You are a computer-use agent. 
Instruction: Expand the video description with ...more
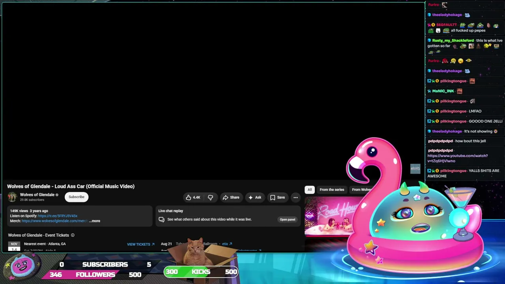pyautogui.click(x=94, y=221)
